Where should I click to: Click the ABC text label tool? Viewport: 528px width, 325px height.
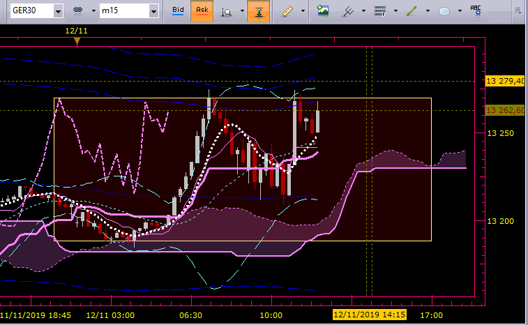(476, 10)
